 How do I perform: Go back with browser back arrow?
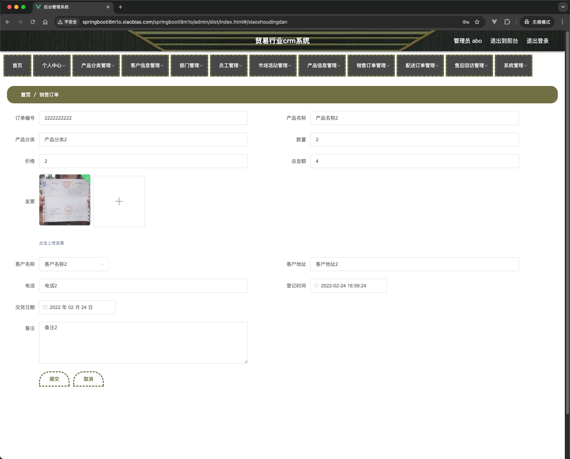coord(8,22)
